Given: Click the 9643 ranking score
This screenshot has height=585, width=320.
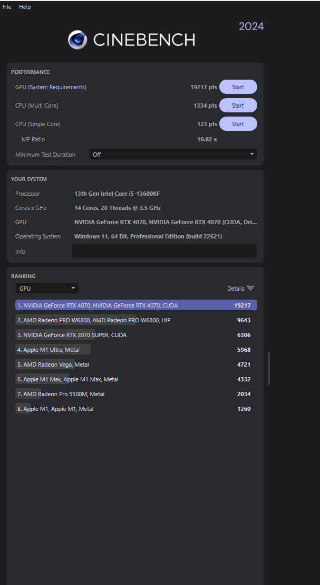Looking at the screenshot, I should coord(244,320).
